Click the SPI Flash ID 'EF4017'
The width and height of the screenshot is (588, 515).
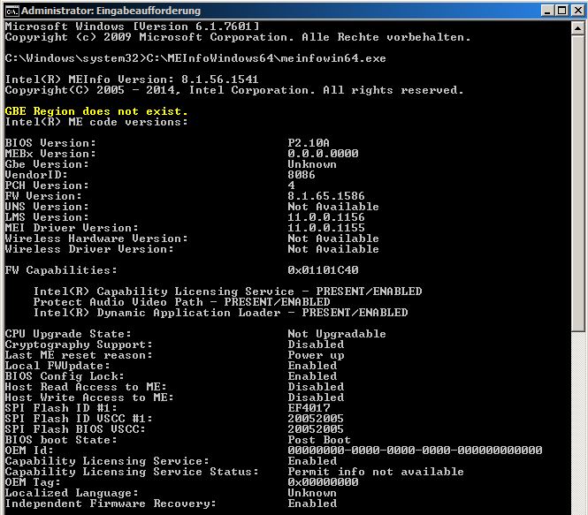(x=309, y=408)
